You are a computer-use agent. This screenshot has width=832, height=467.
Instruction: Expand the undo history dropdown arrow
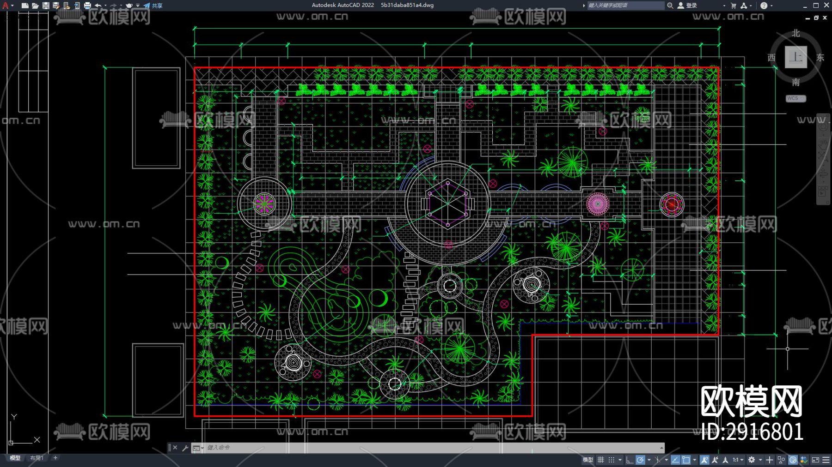105,6
